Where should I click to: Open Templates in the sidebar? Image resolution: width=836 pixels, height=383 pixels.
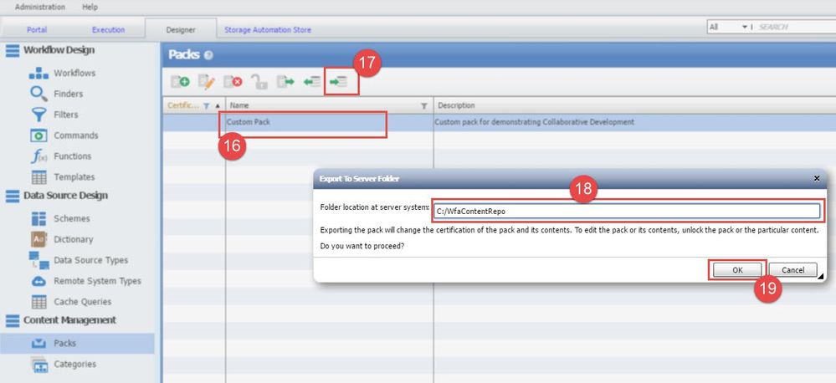pos(74,176)
